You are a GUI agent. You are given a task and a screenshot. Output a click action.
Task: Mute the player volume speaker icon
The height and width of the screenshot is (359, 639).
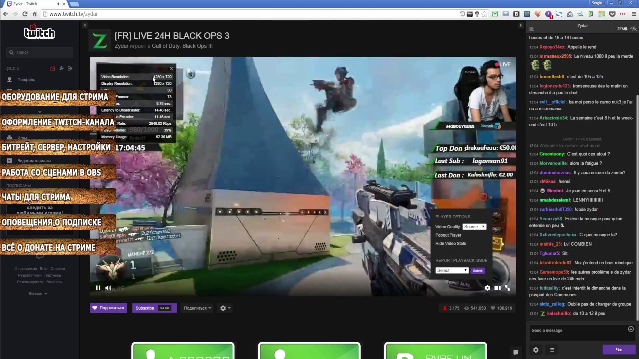[x=108, y=288]
